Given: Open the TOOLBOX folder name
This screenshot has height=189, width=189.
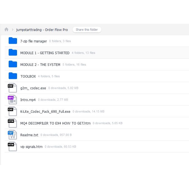Looking at the screenshot, I should [x=28, y=76].
